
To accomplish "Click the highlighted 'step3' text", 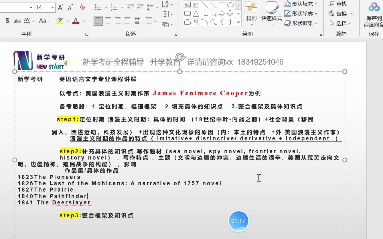I will [x=69, y=215].
